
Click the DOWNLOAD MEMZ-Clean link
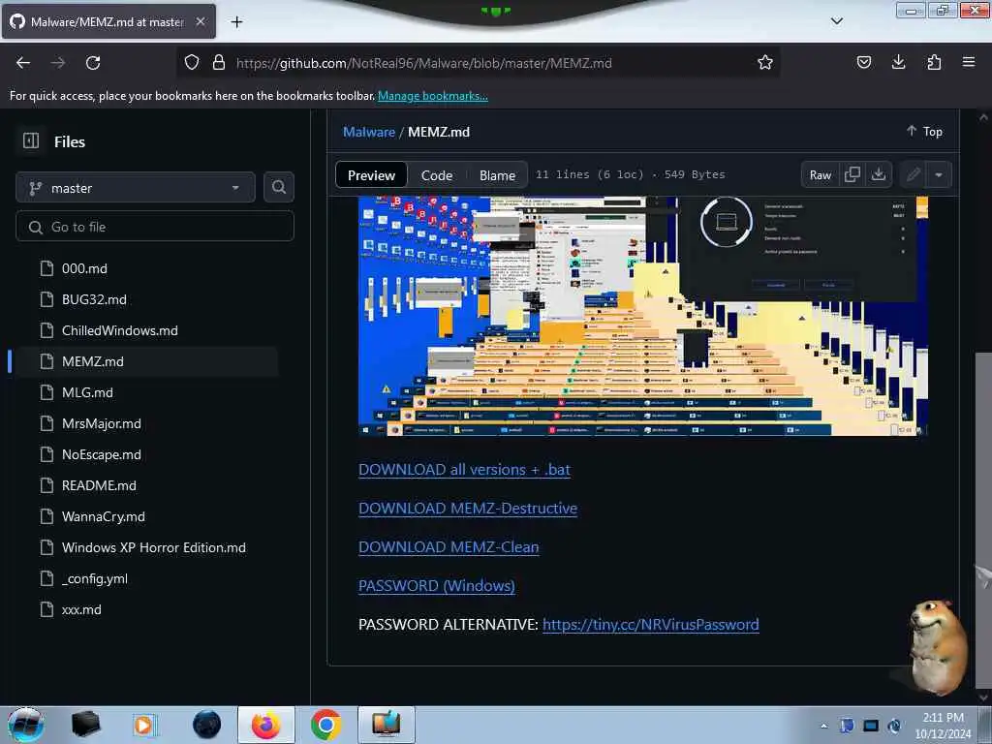coord(449,546)
